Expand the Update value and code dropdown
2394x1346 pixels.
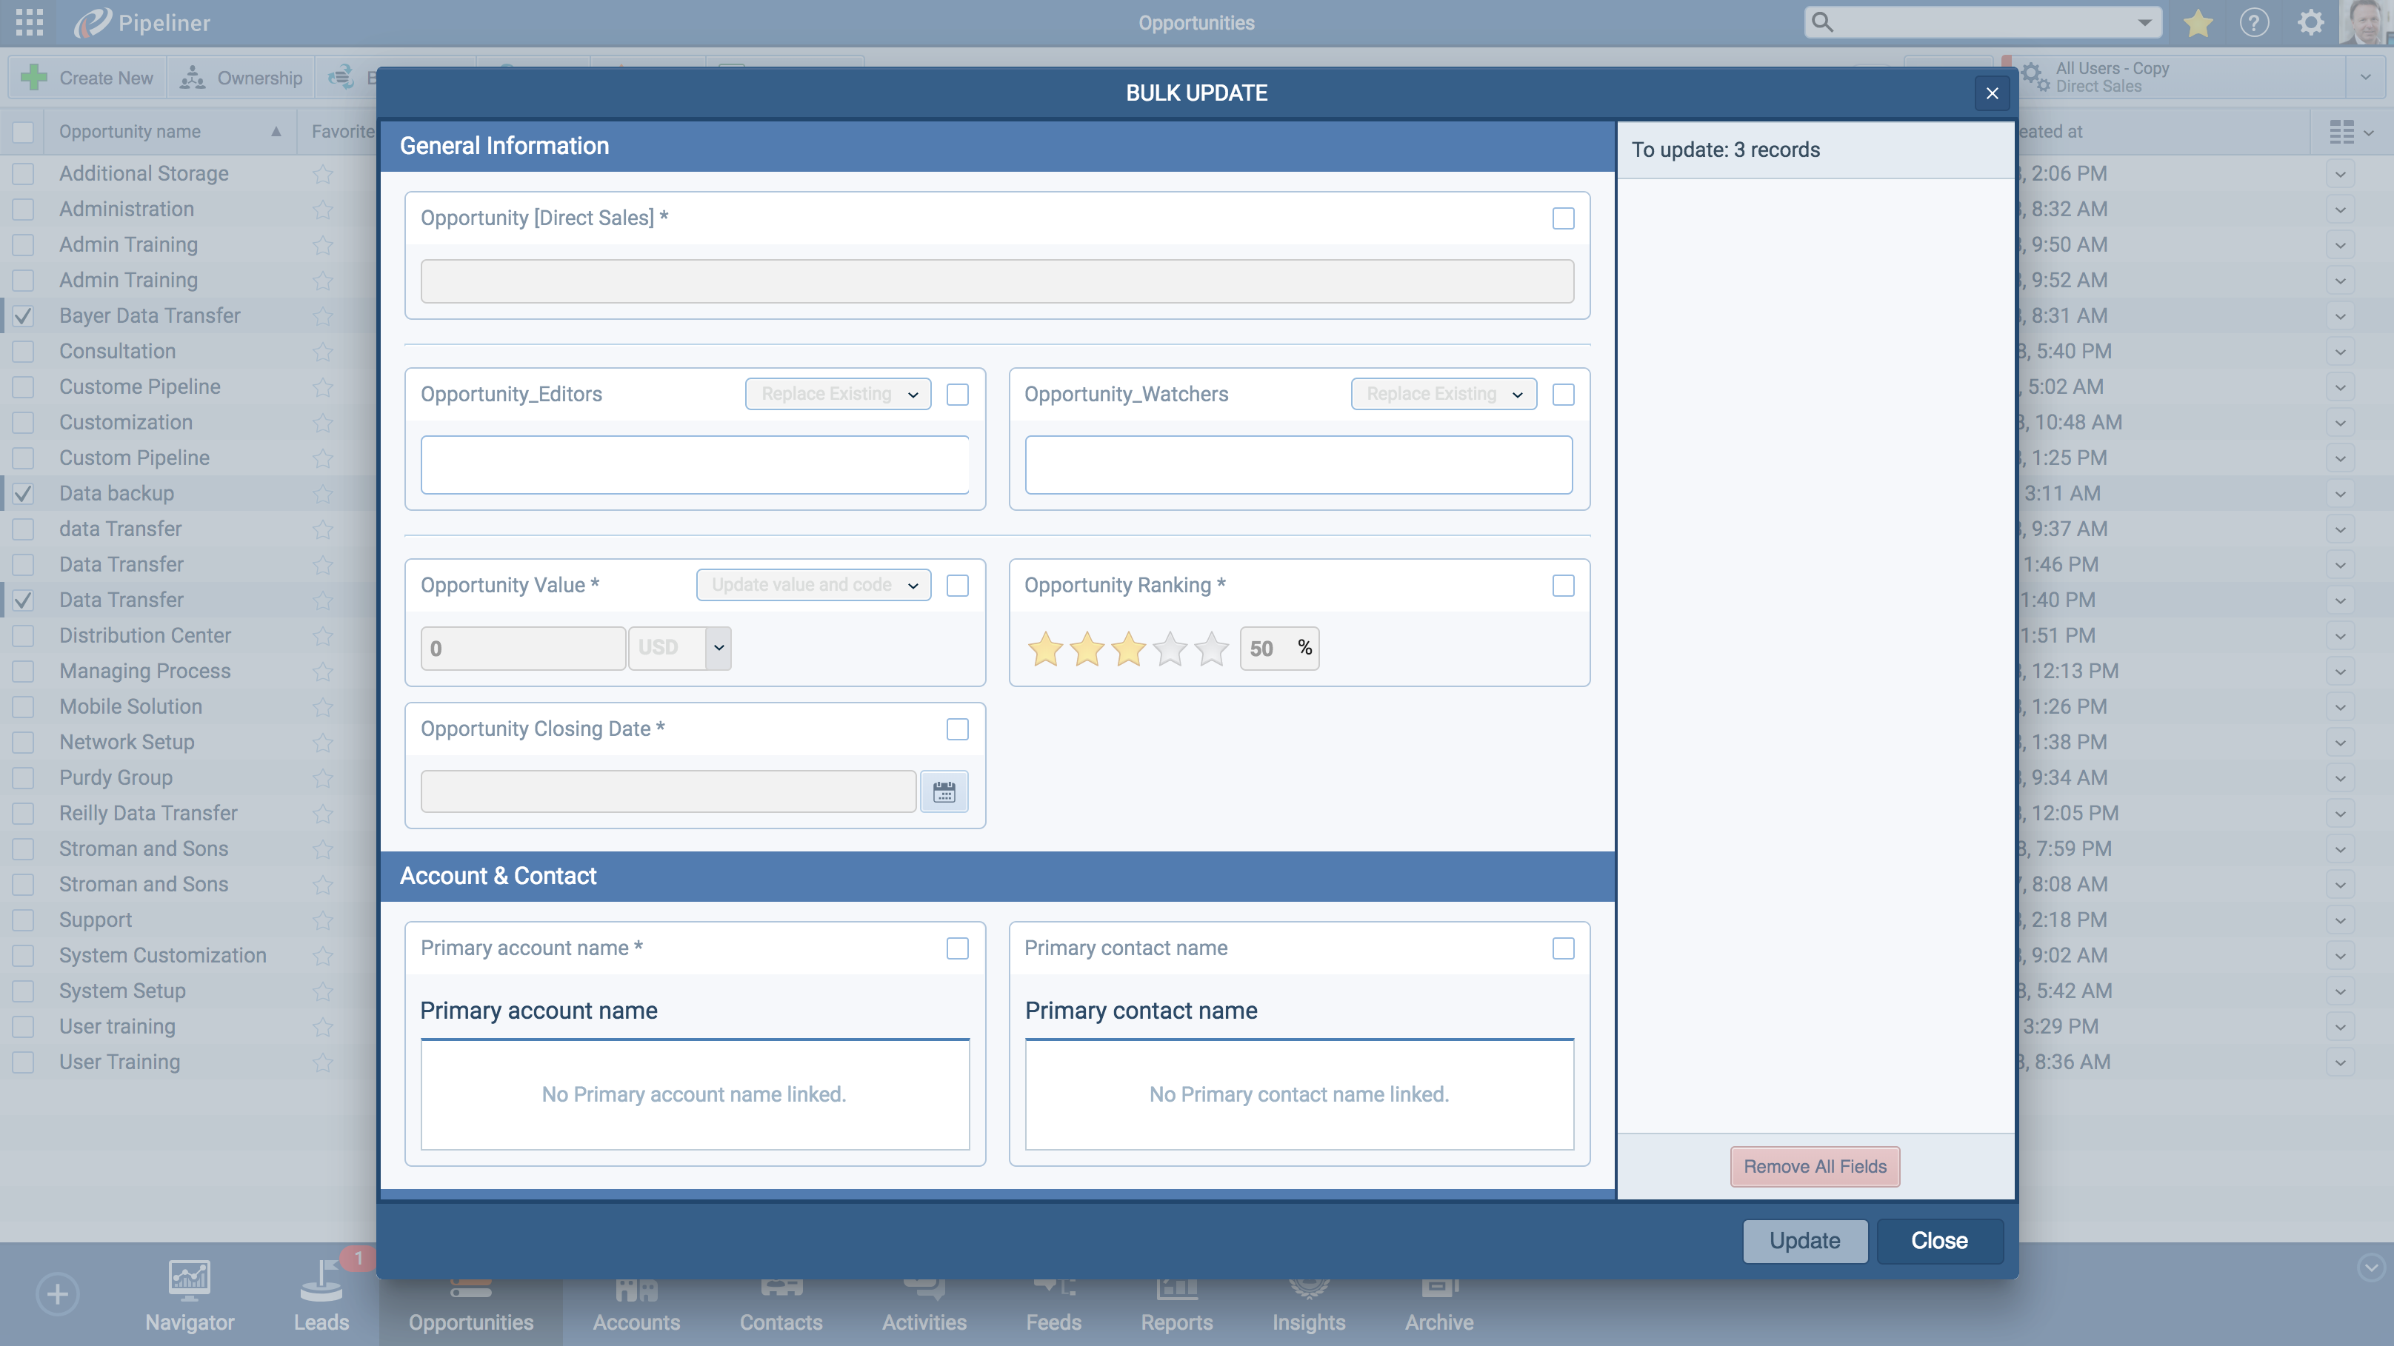pos(813,585)
